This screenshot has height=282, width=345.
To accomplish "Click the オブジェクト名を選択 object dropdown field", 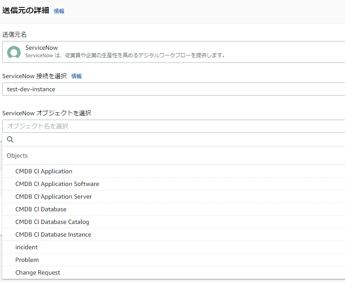I will [x=174, y=126].
